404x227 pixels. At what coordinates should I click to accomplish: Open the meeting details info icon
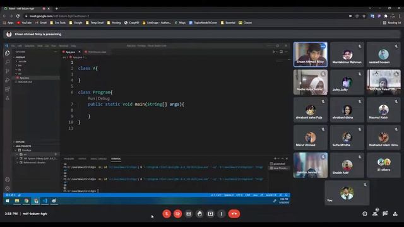pos(365,214)
